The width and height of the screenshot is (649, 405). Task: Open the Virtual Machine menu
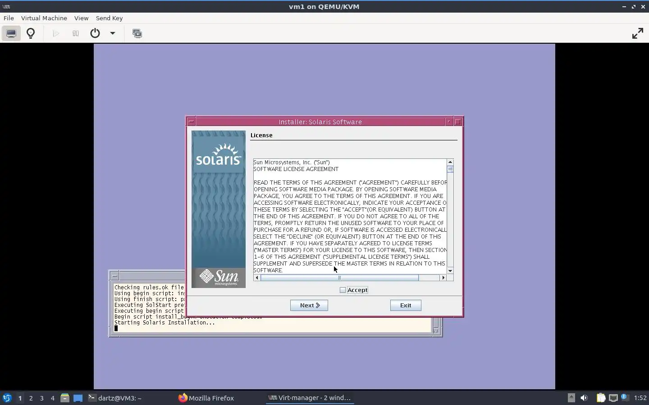pyautogui.click(x=44, y=18)
